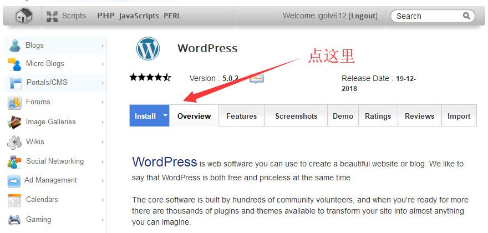Click the Micro Blogs category label
The height and width of the screenshot is (233, 488).
click(x=45, y=64)
